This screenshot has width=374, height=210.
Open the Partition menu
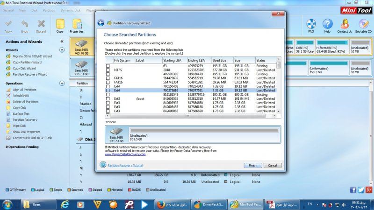(x=49, y=10)
